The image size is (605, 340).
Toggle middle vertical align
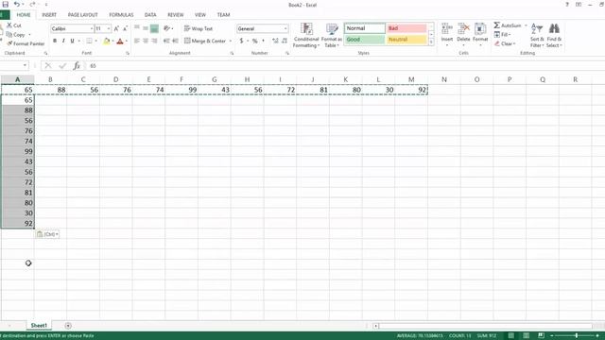146,28
